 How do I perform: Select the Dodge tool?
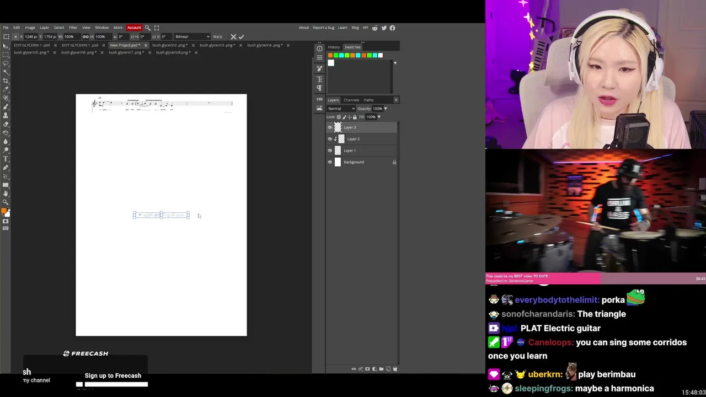(6, 150)
